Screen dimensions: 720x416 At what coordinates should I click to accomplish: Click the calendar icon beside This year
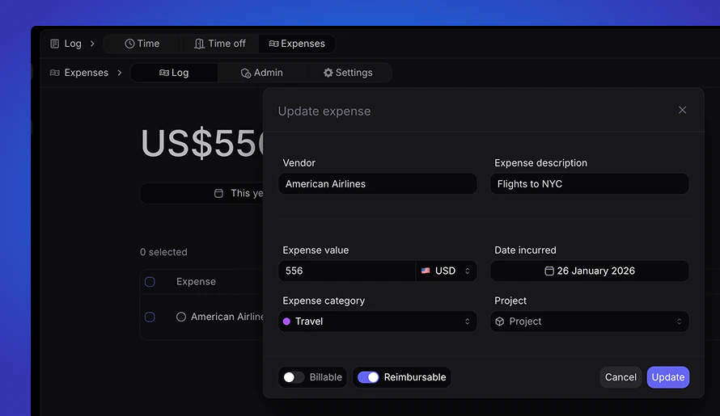[x=218, y=193]
